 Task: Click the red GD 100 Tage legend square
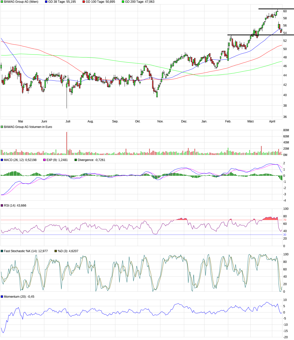84,2
